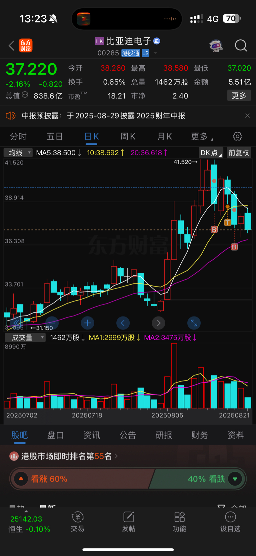The width and height of the screenshot is (256, 556).
Task: Open 功能 functions grid icon
Action: pos(180,517)
